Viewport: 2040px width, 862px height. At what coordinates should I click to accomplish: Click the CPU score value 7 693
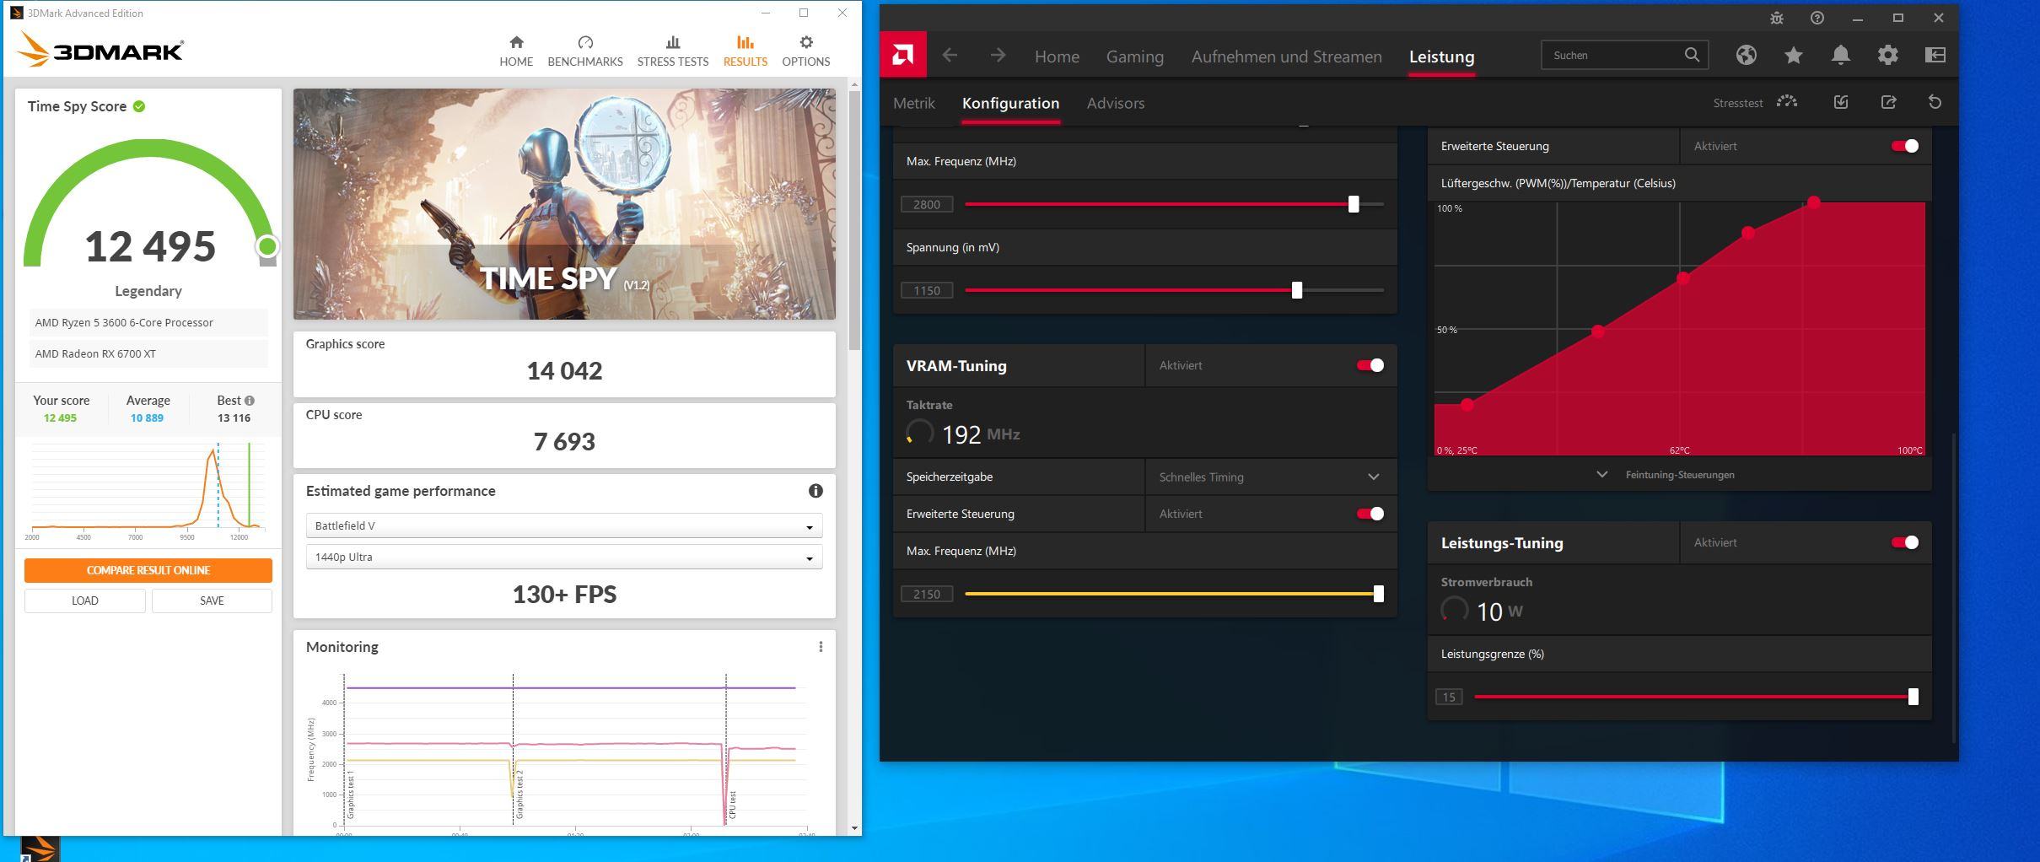[564, 441]
